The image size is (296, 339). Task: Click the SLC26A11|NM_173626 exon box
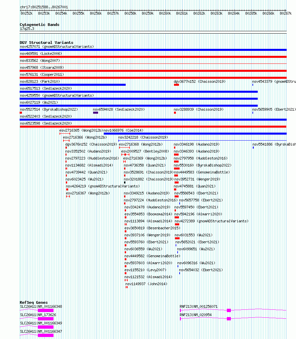(46, 319)
